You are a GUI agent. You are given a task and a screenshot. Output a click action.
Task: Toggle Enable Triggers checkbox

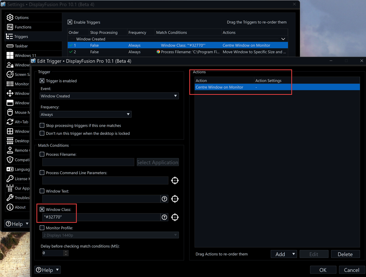pos(70,22)
